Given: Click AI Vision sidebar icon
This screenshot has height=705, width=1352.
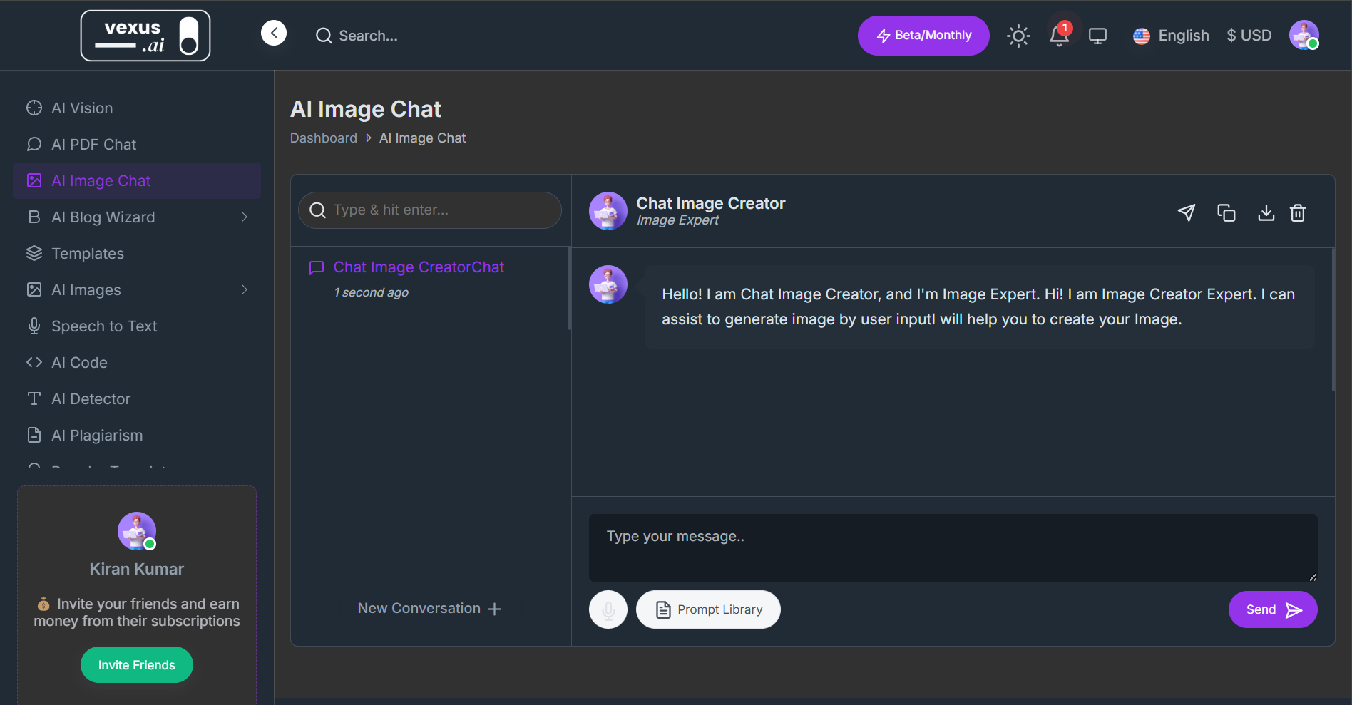Looking at the screenshot, I should (34, 108).
